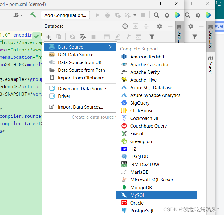Open Data Source Properties wrench icon

coord(83,37)
